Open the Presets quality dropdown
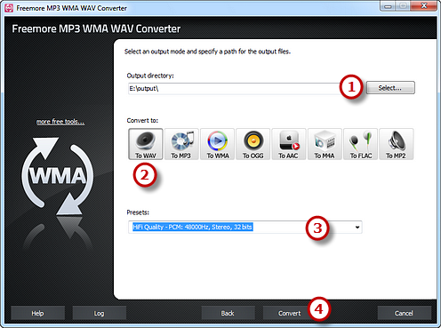 click(x=245, y=228)
